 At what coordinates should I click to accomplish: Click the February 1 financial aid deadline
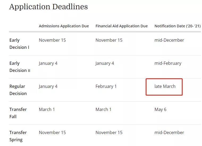coord(106,86)
